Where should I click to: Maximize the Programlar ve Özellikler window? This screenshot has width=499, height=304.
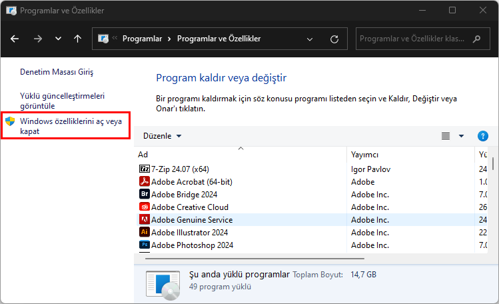point(452,11)
